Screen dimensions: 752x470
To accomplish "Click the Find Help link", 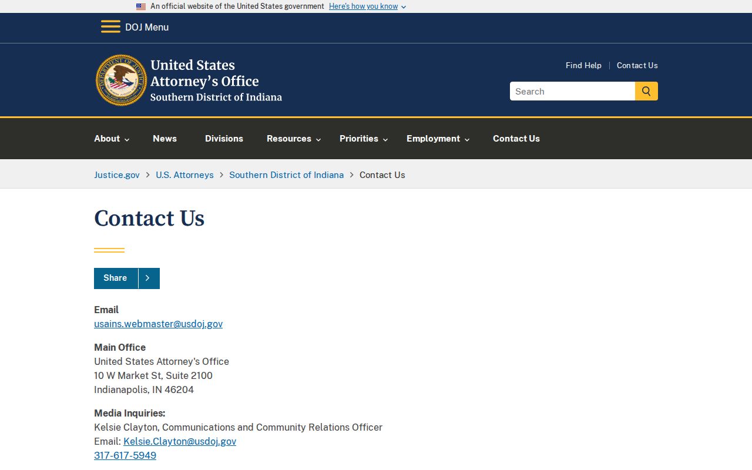I will pyautogui.click(x=583, y=65).
